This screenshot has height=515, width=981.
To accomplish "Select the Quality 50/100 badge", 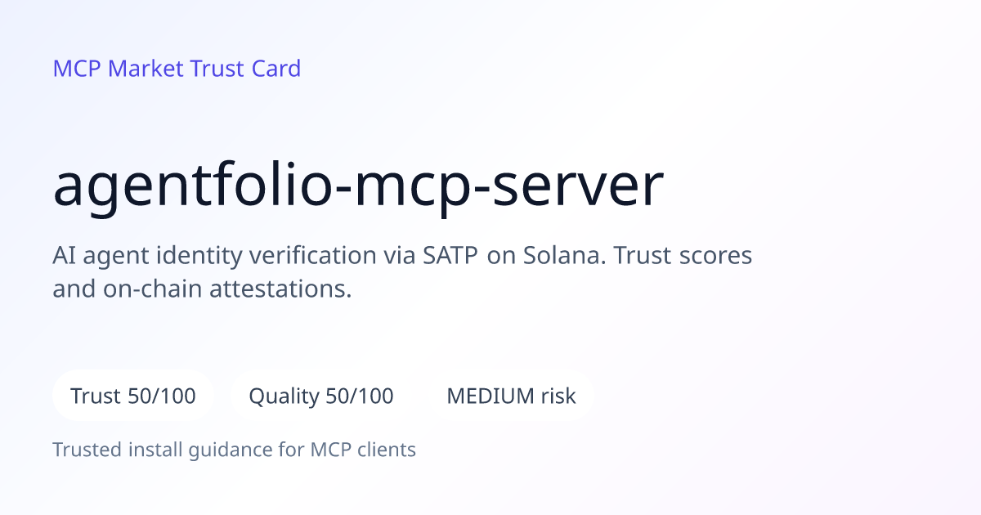I will [321, 396].
